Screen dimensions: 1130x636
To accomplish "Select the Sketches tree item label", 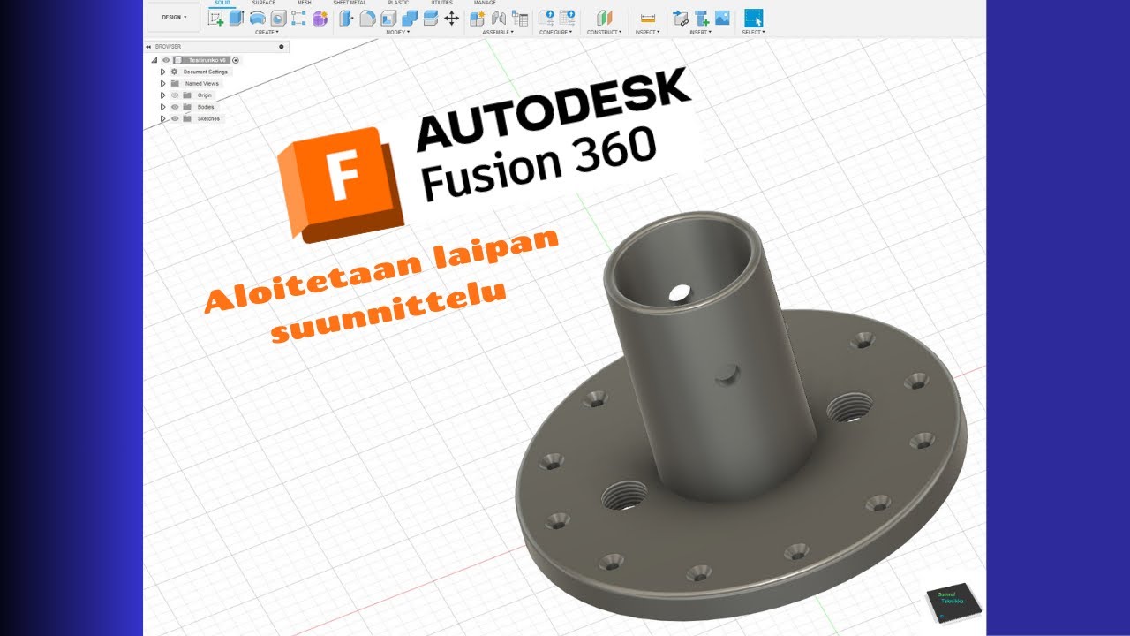I will pos(208,118).
